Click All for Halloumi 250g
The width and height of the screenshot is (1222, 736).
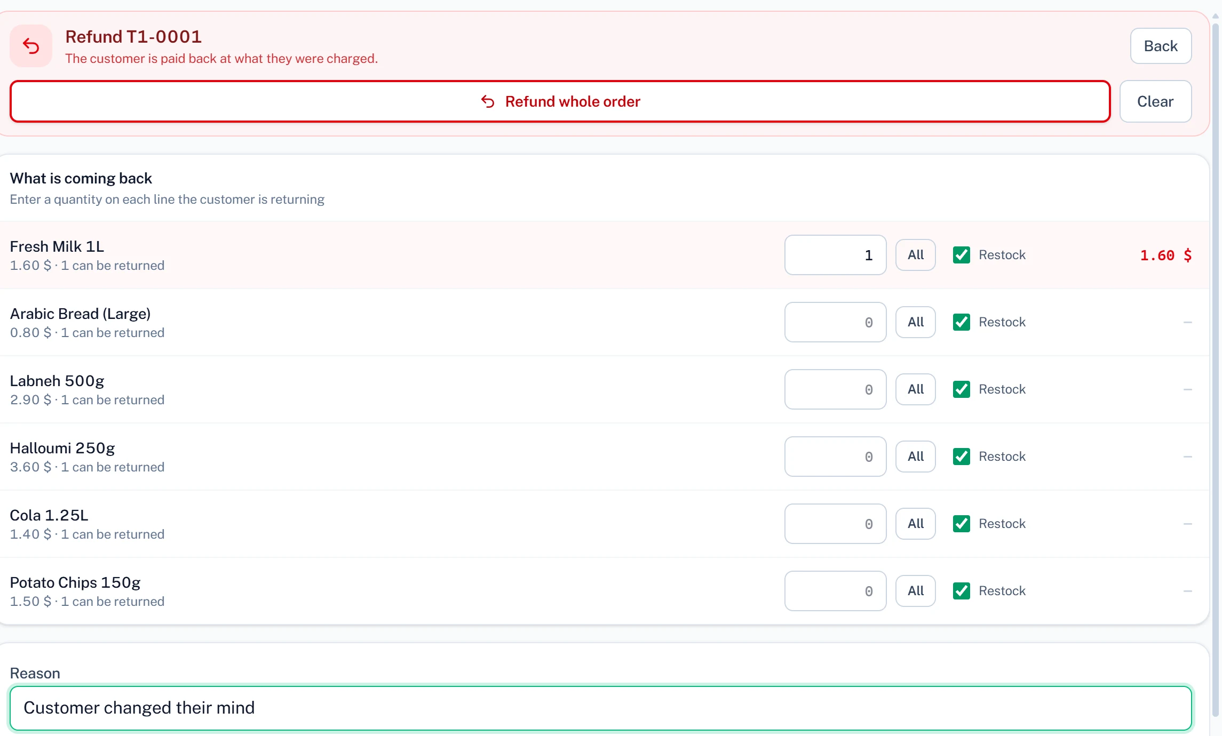pos(916,457)
